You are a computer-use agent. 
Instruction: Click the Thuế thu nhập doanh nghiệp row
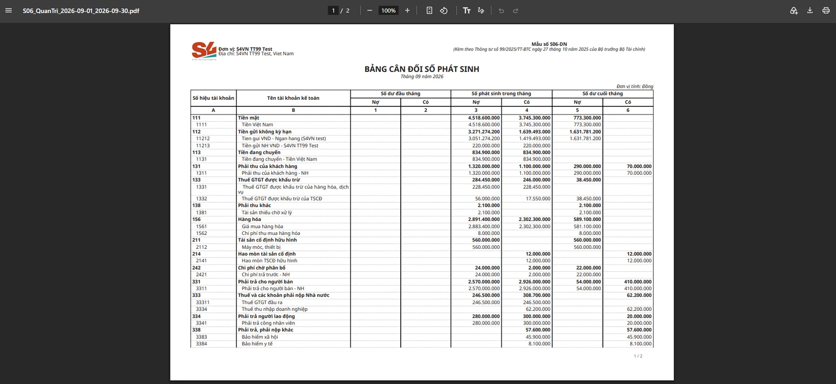click(422, 309)
